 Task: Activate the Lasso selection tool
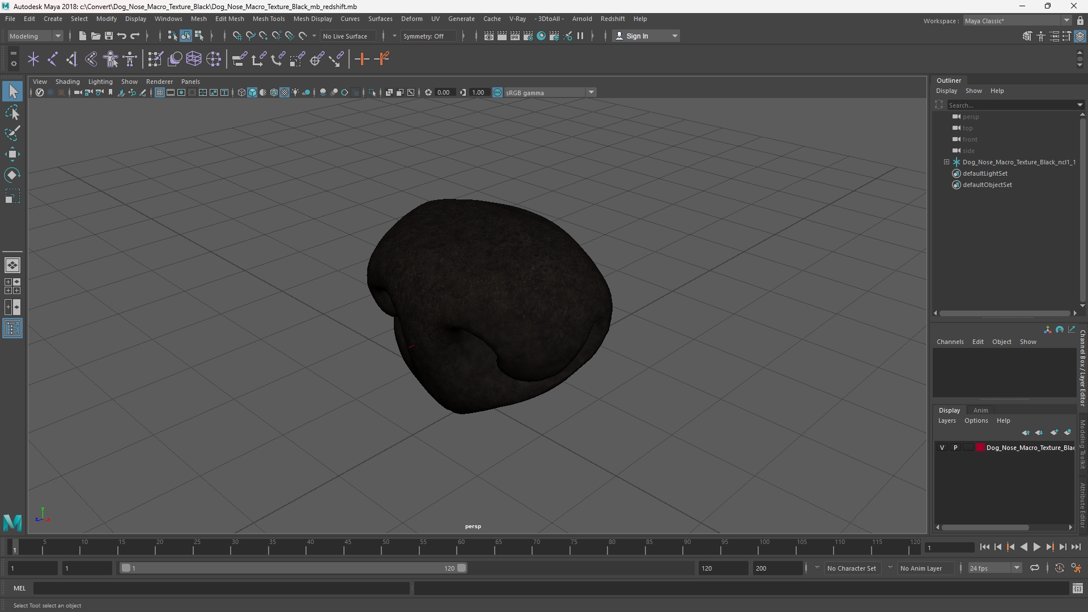pos(12,112)
